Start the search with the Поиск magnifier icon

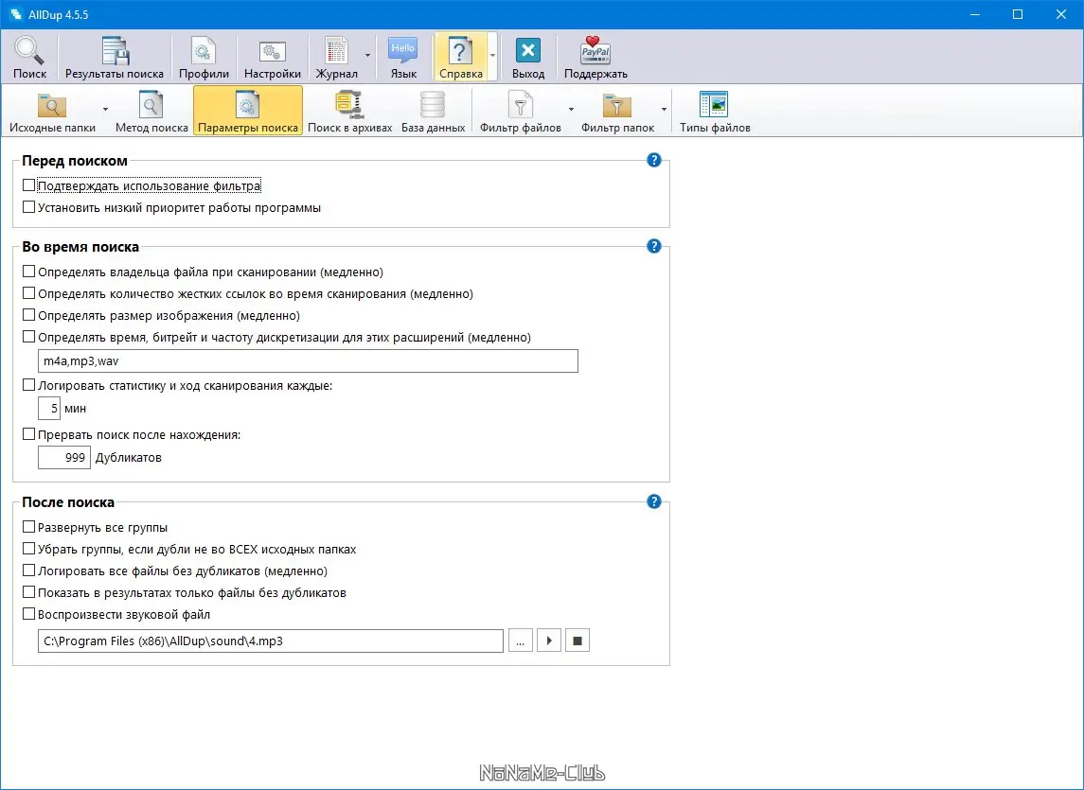(29, 57)
